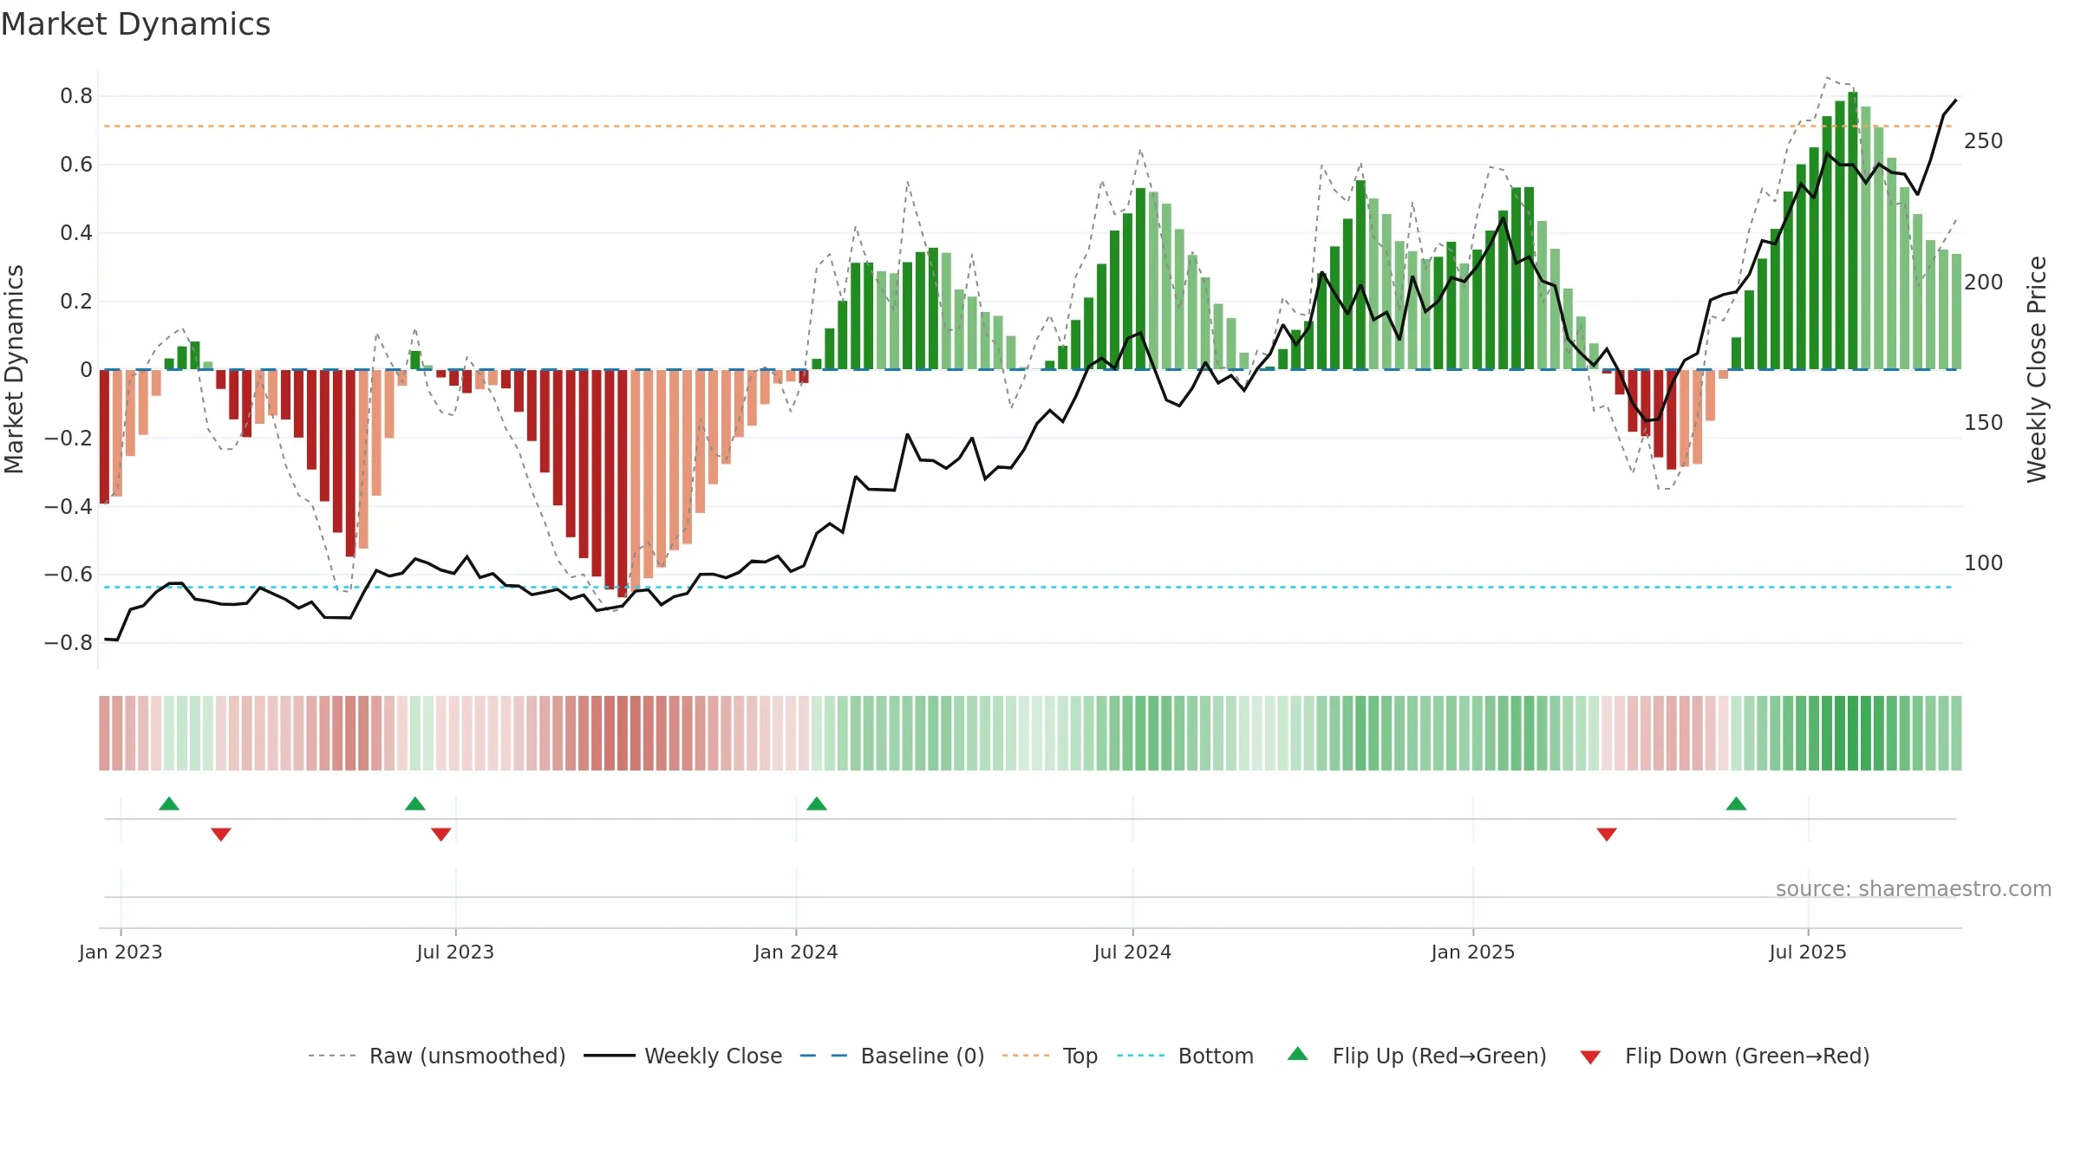Click the Jan 2023 x-axis label

click(121, 952)
